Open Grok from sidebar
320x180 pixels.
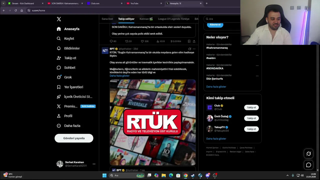pos(64,77)
